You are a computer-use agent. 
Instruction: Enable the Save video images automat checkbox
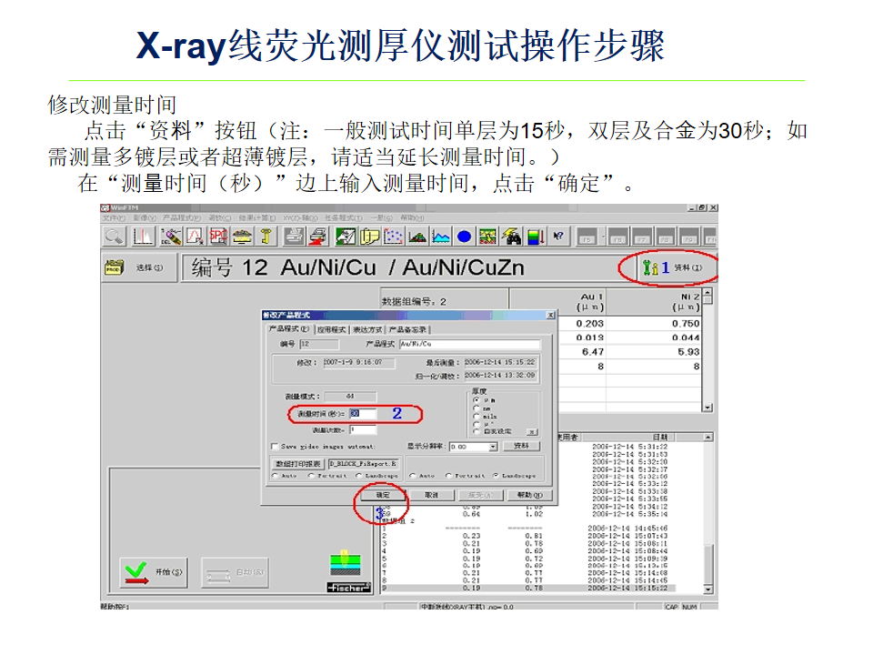pyautogui.click(x=273, y=446)
